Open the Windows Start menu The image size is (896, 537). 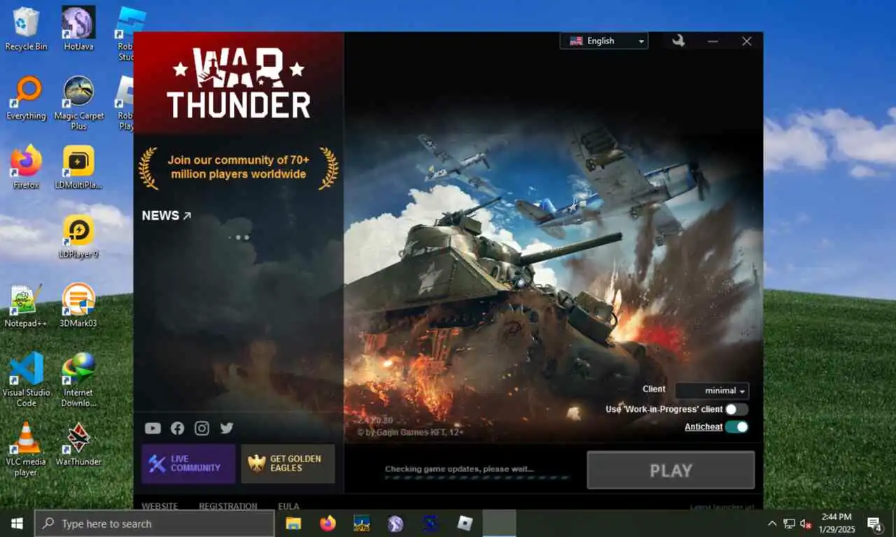pos(17,523)
